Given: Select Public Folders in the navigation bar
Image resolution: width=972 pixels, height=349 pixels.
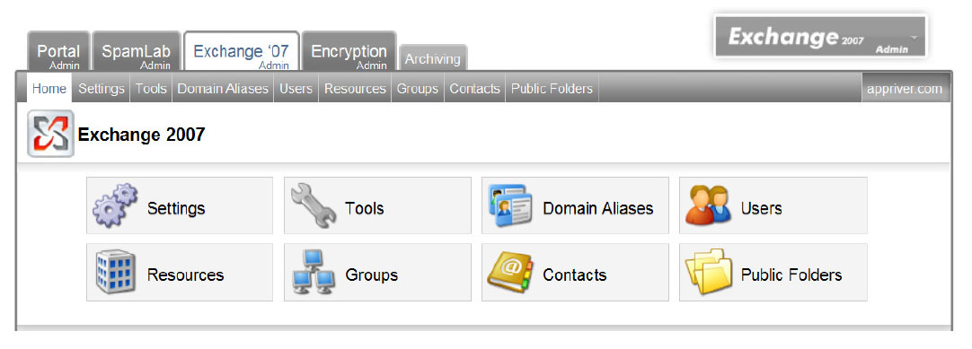Looking at the screenshot, I should pos(552,89).
